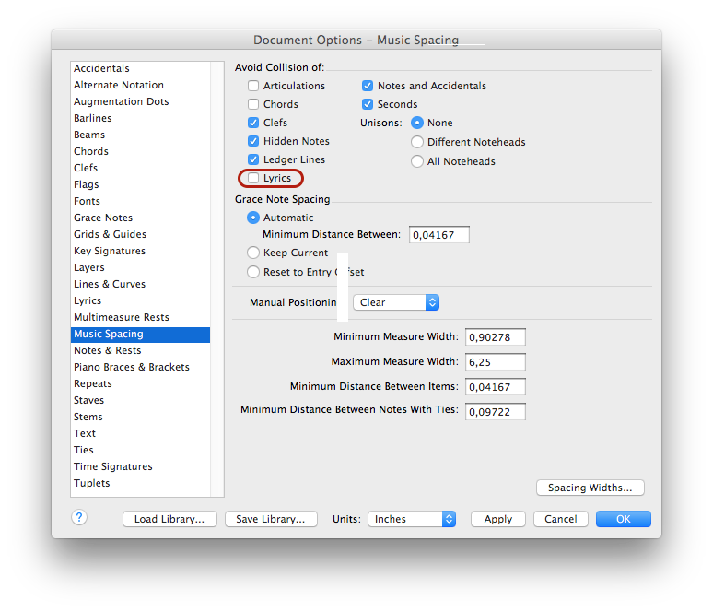Screen dimensions: 713x612
Task: Open the Key Signatures options category
Action: pos(110,251)
